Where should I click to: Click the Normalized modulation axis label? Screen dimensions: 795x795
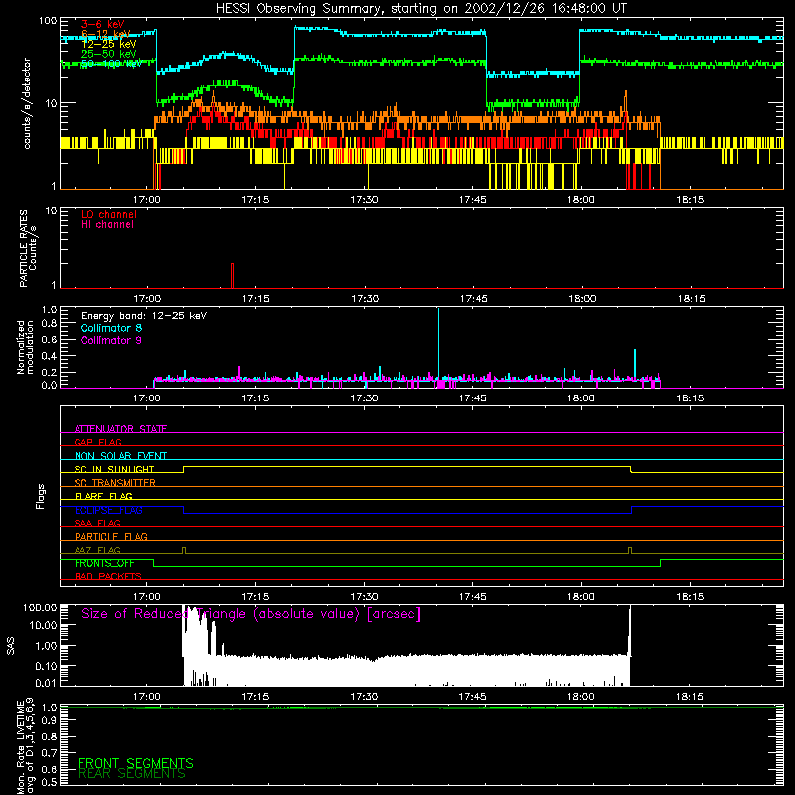point(26,347)
